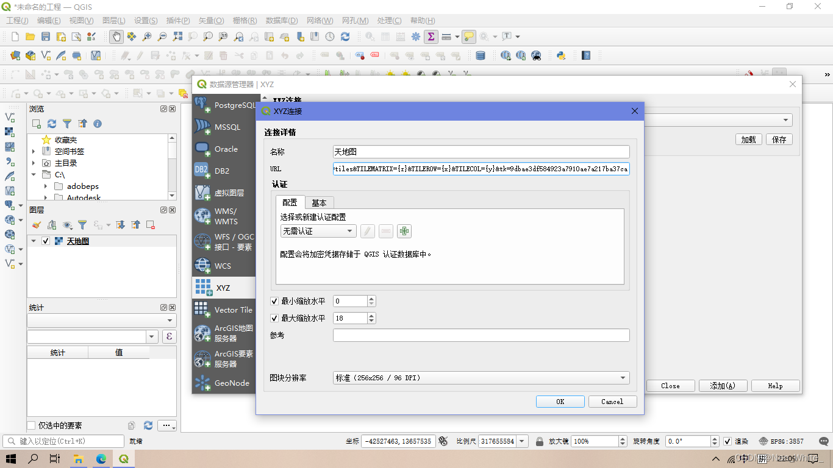Click the 保存 button behind dialog
833x468 pixels.
click(x=779, y=140)
